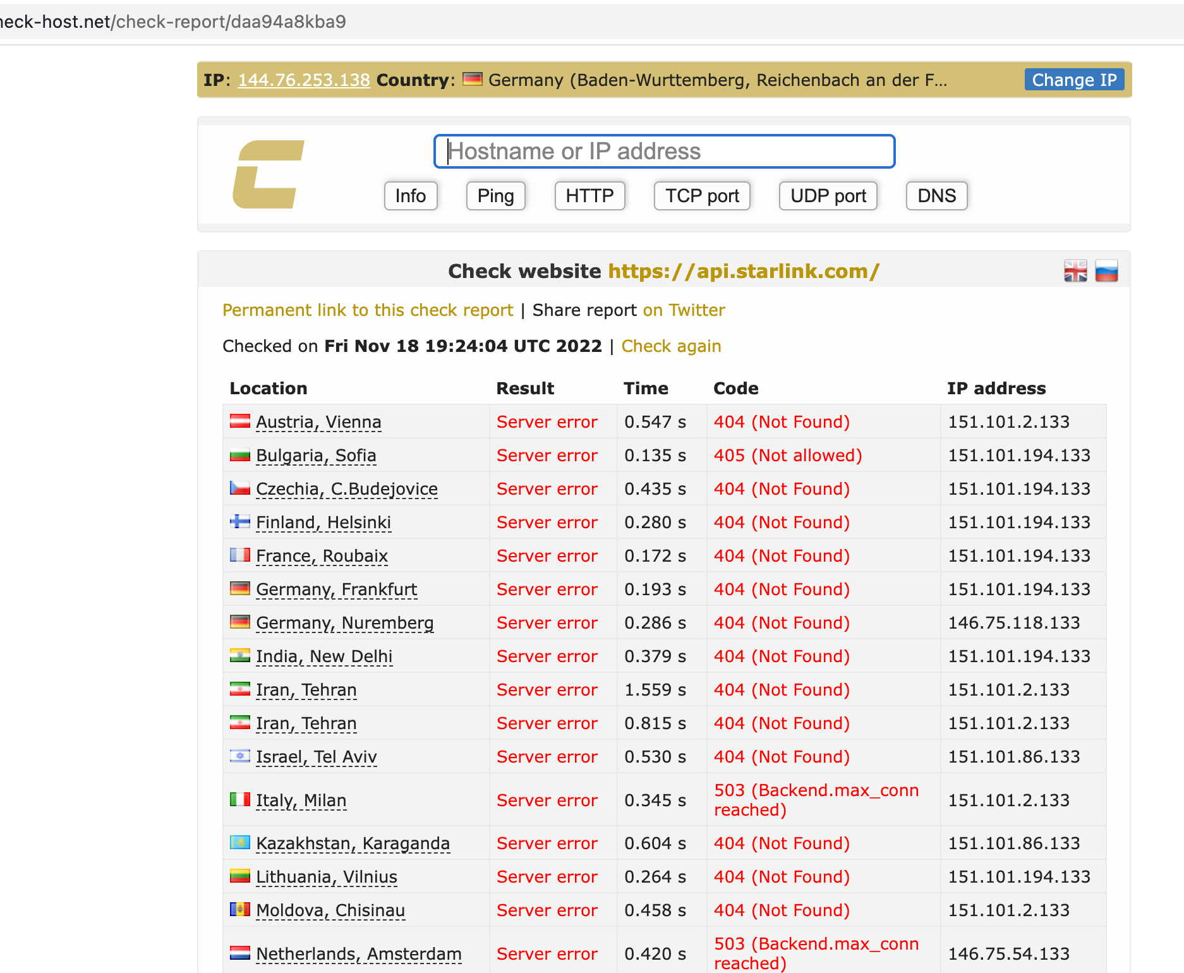The width and height of the screenshot is (1184, 973).
Task: Click the Time column header
Action: [646, 389]
